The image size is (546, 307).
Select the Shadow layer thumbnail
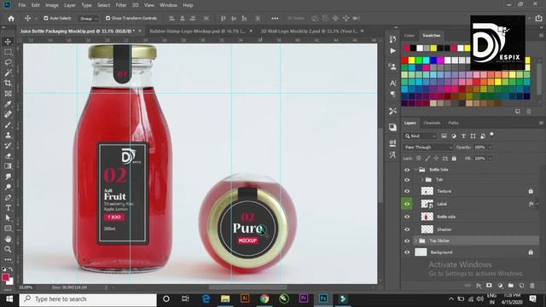coord(427,229)
